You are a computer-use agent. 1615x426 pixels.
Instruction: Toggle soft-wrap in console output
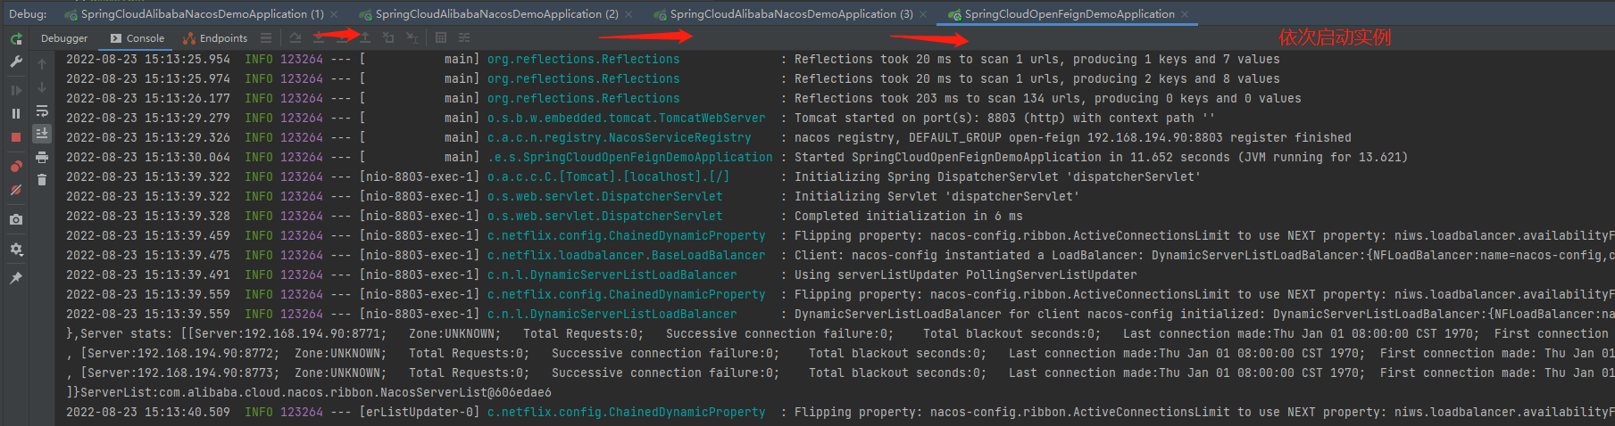(42, 111)
